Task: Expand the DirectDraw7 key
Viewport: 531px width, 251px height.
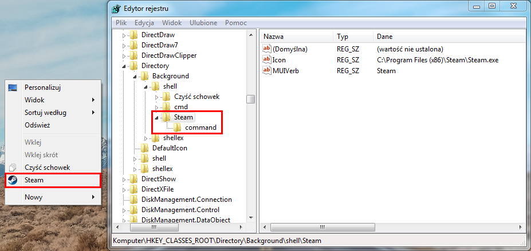Action: pyautogui.click(x=124, y=45)
